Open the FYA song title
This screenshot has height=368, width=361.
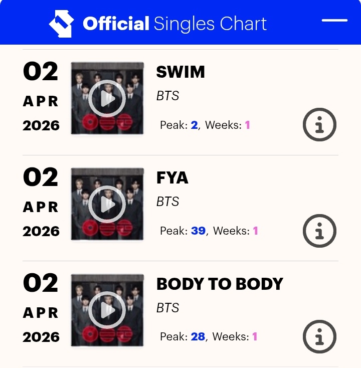click(x=172, y=178)
